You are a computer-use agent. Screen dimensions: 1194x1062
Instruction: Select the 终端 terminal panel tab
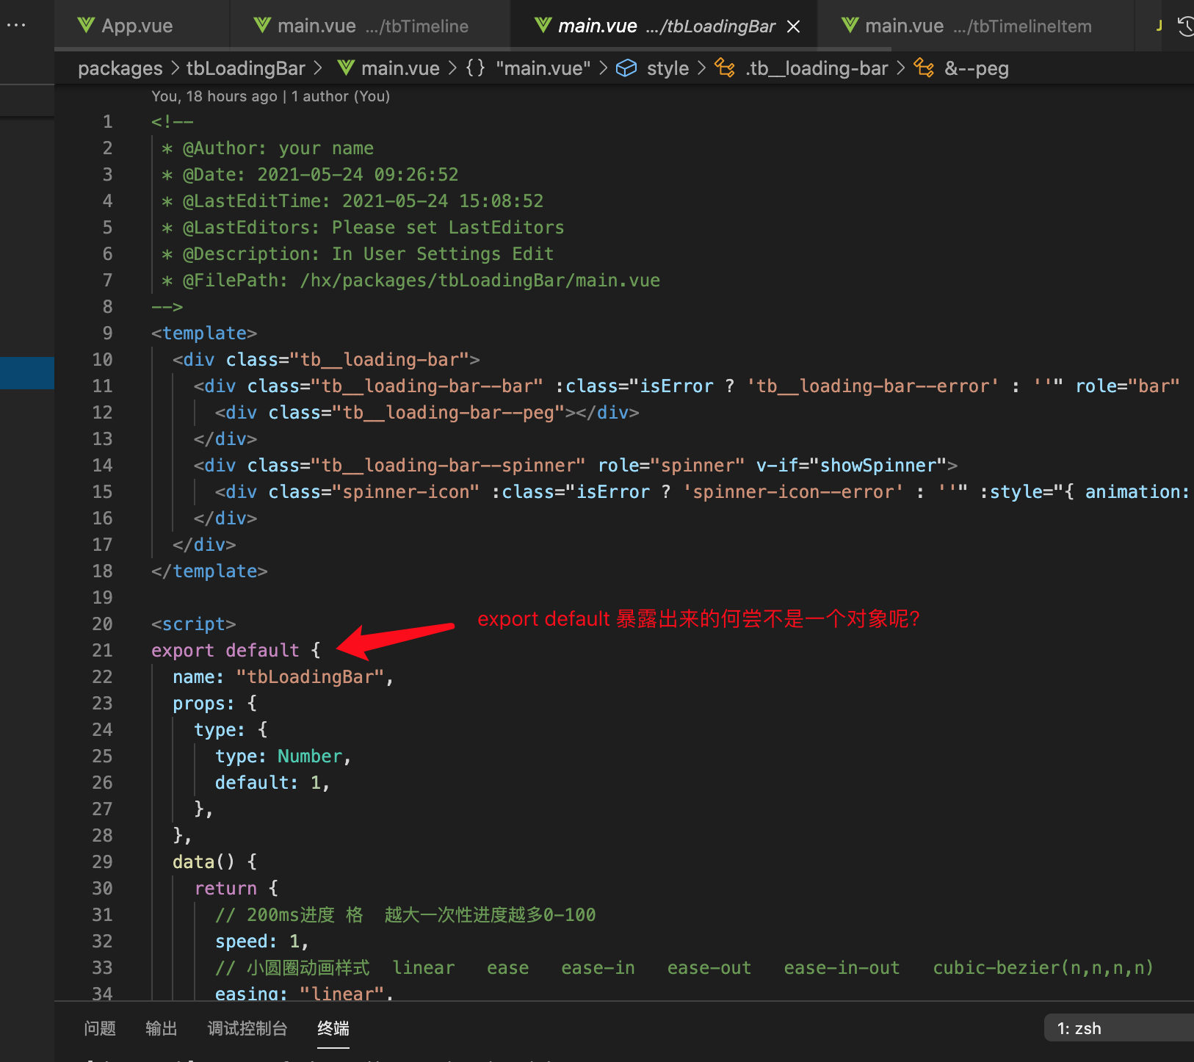[x=333, y=1028]
